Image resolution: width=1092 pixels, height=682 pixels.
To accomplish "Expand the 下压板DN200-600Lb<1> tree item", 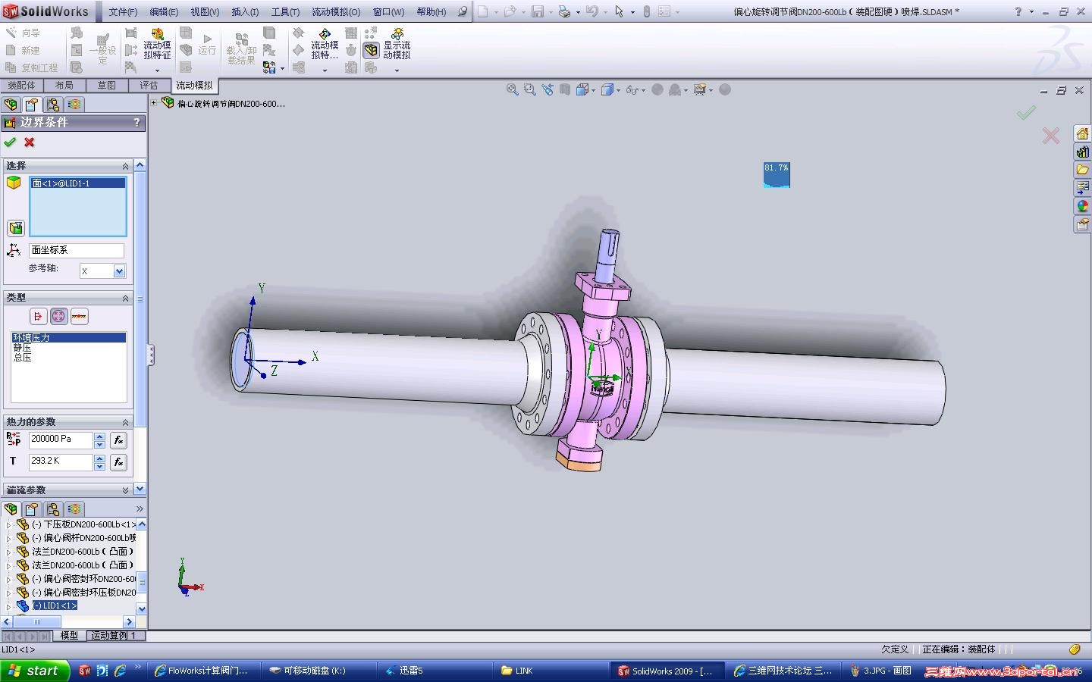I will coord(8,524).
